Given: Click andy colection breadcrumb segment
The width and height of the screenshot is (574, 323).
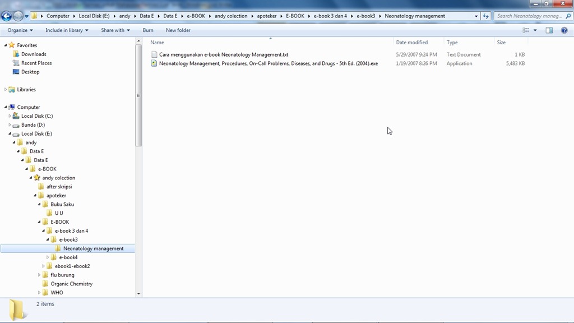Looking at the screenshot, I should 231,16.
